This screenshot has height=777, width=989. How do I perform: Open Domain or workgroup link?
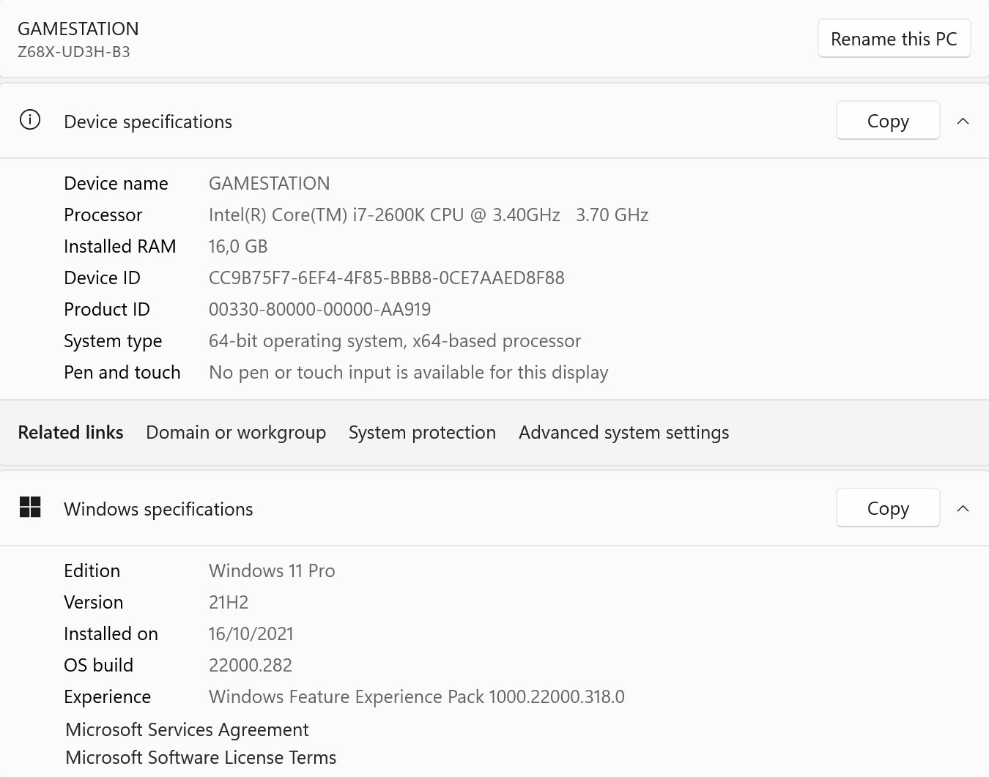[236, 433]
